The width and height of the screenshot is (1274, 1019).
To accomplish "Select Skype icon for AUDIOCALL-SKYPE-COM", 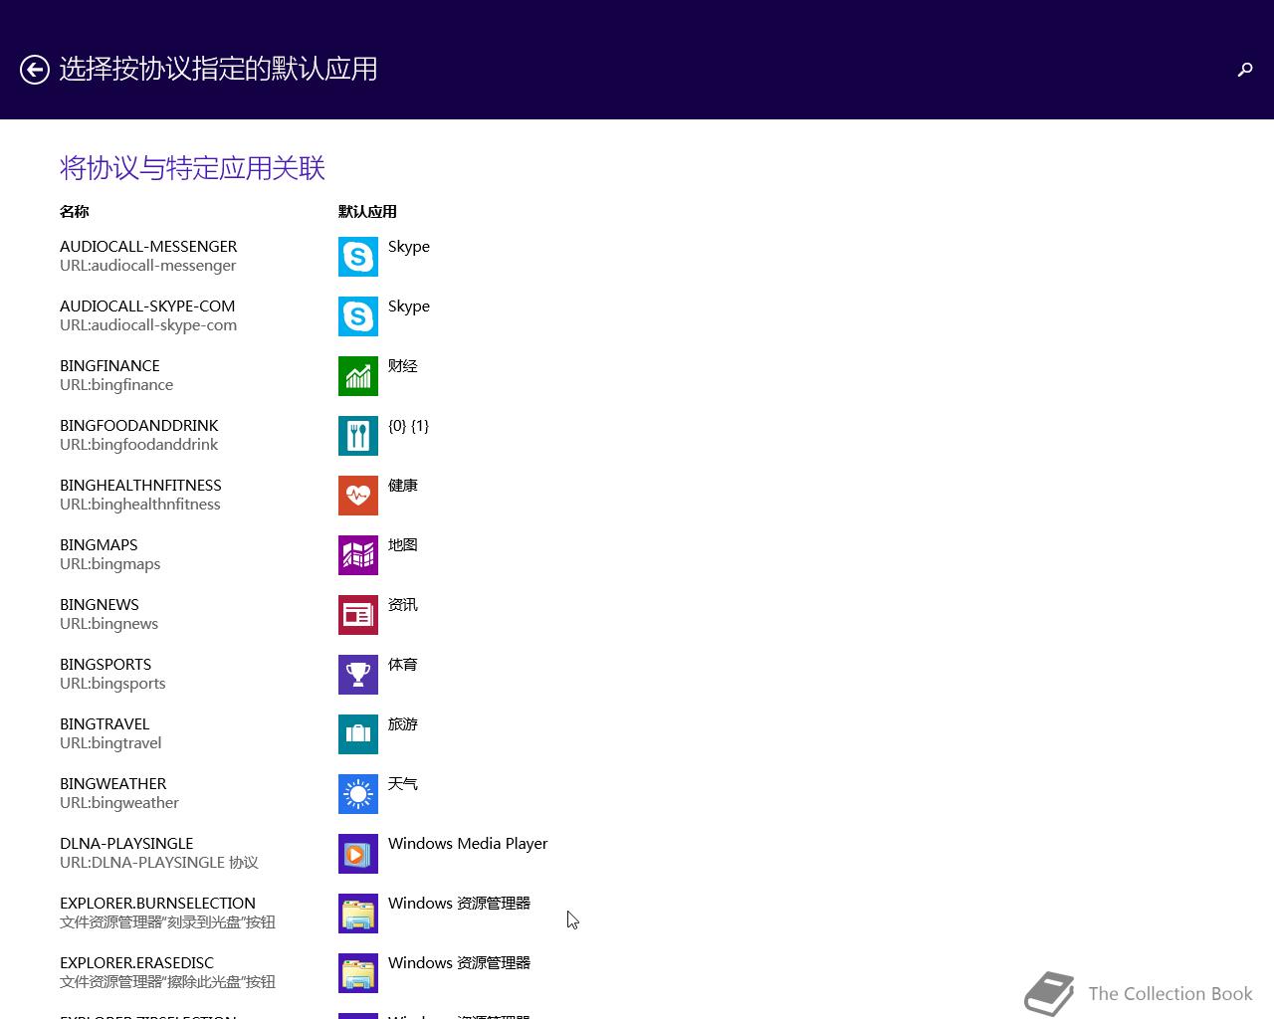I will (x=358, y=316).
